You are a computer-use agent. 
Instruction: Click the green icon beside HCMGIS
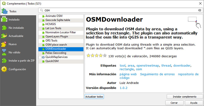[43, 24]
